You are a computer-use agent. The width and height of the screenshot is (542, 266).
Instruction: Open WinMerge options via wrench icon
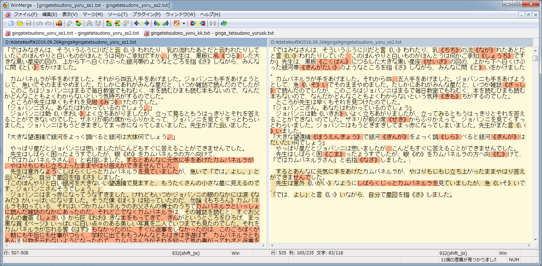(x=176, y=23)
